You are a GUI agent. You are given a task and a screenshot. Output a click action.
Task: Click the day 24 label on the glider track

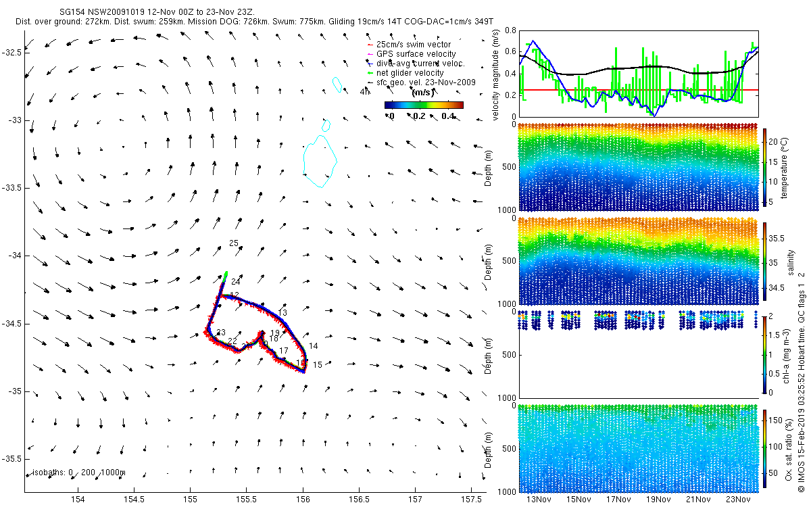(236, 281)
